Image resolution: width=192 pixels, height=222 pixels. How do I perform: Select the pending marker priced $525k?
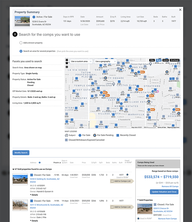pyautogui.click(x=106, y=78)
